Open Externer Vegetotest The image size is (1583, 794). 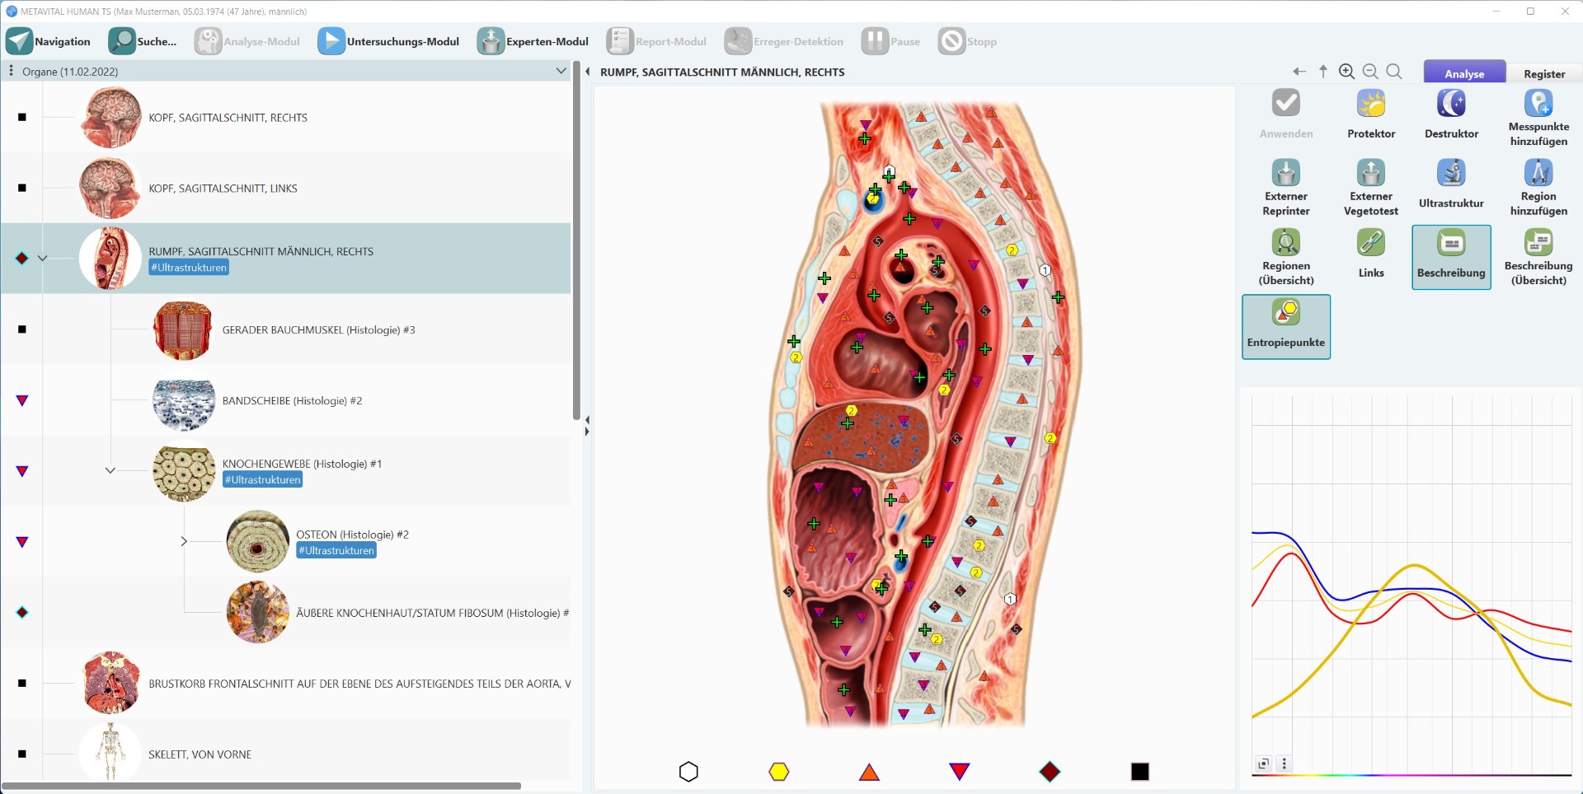point(1370,174)
